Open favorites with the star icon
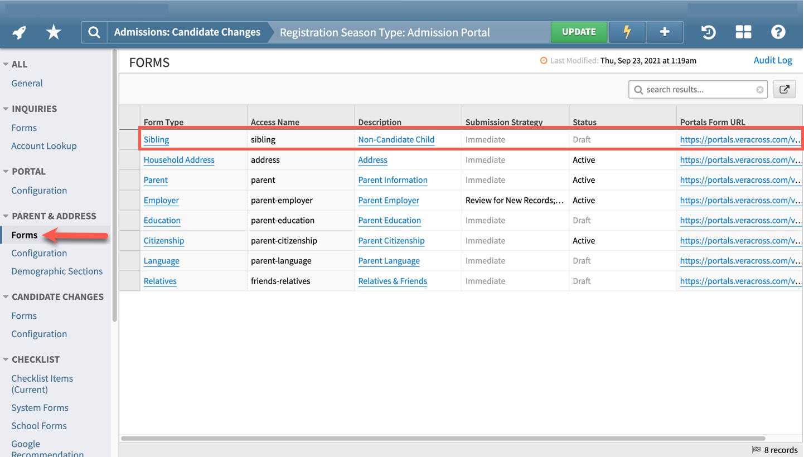The width and height of the screenshot is (804, 457). click(x=54, y=32)
